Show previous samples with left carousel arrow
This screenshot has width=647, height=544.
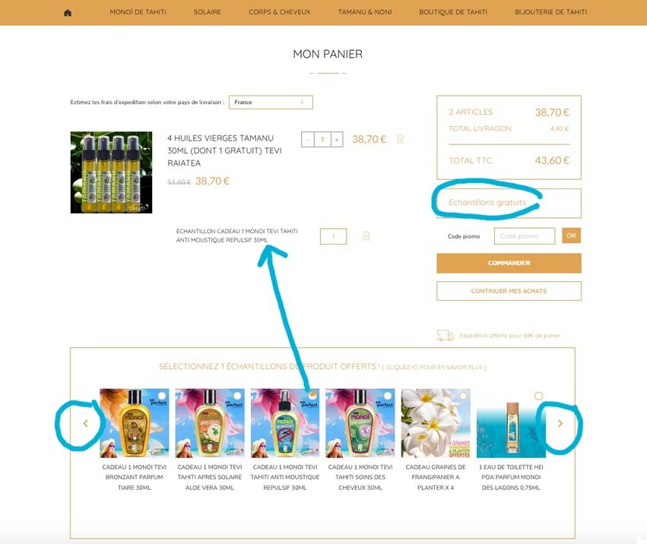pos(85,423)
